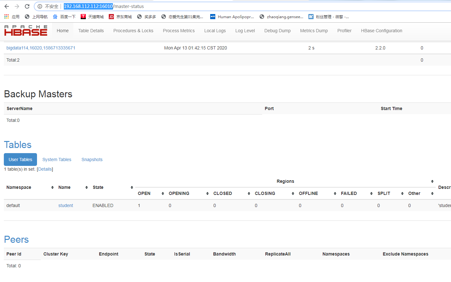451x282 pixels.
Task: Select the User Tables tab
Action: click(x=20, y=160)
